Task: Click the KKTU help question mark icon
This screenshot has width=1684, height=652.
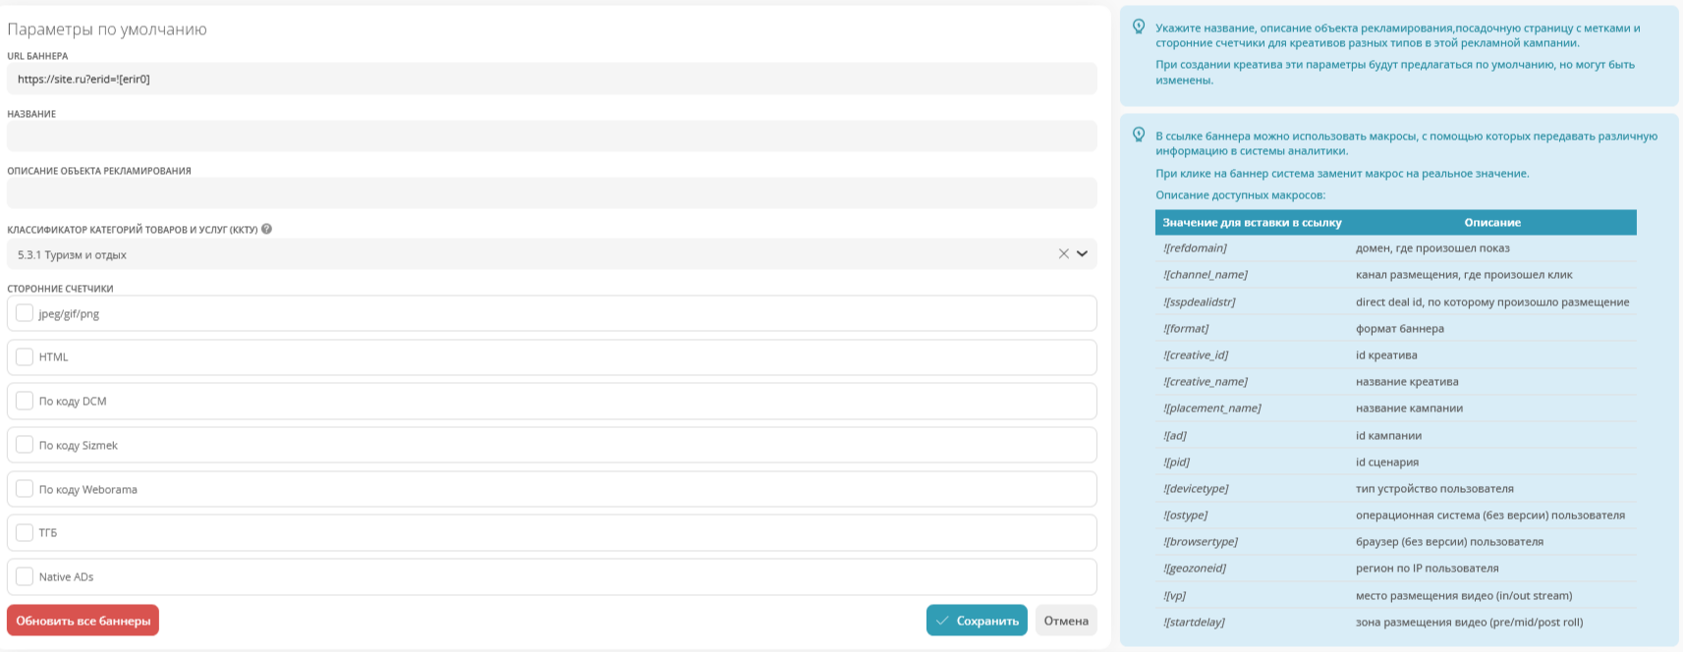Action: click(x=266, y=229)
